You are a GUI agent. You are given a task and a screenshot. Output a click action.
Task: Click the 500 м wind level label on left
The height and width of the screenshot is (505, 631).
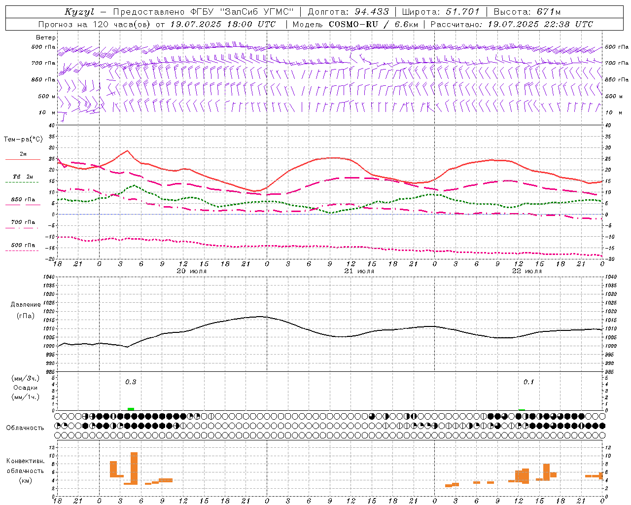click(47, 96)
